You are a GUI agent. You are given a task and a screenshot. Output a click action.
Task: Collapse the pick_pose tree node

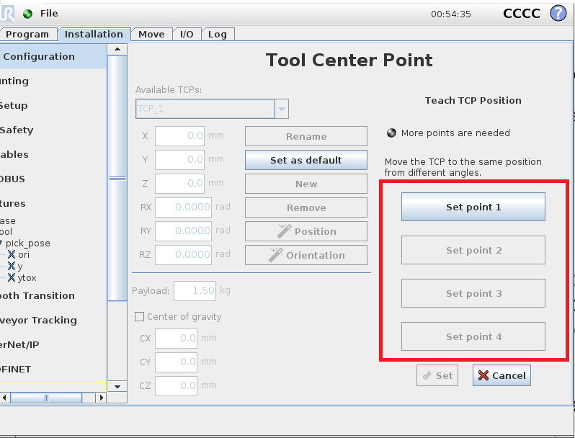coord(1,243)
